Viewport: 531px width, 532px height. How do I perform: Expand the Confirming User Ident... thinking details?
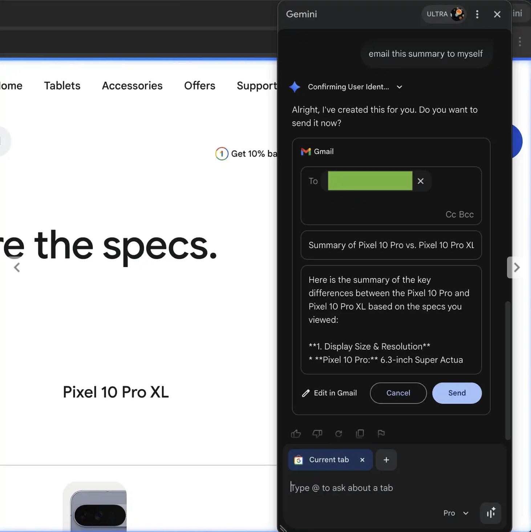(399, 87)
